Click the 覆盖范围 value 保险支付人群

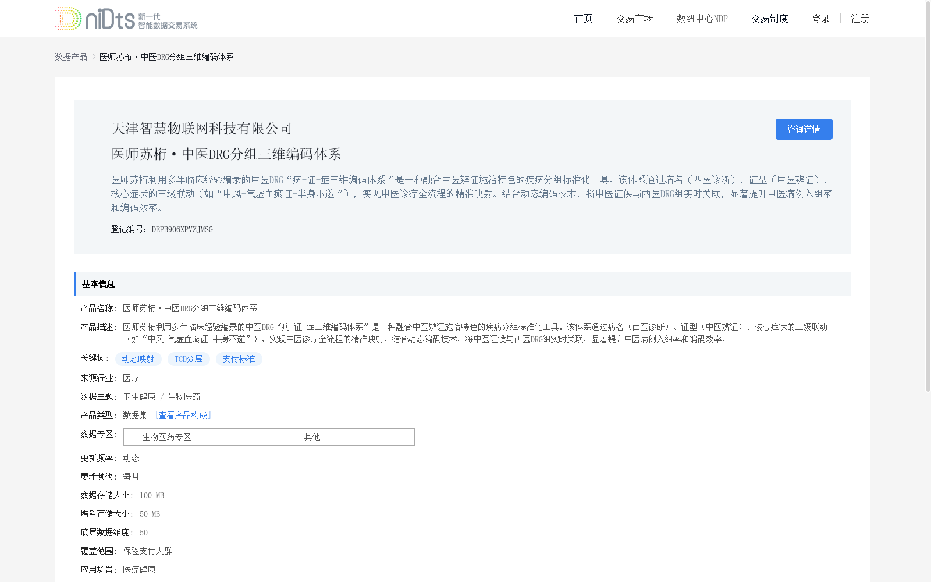[x=147, y=551]
